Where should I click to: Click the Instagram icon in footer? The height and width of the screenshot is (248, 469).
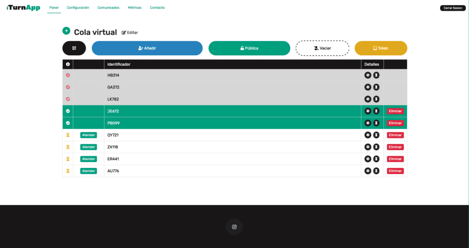click(x=234, y=227)
